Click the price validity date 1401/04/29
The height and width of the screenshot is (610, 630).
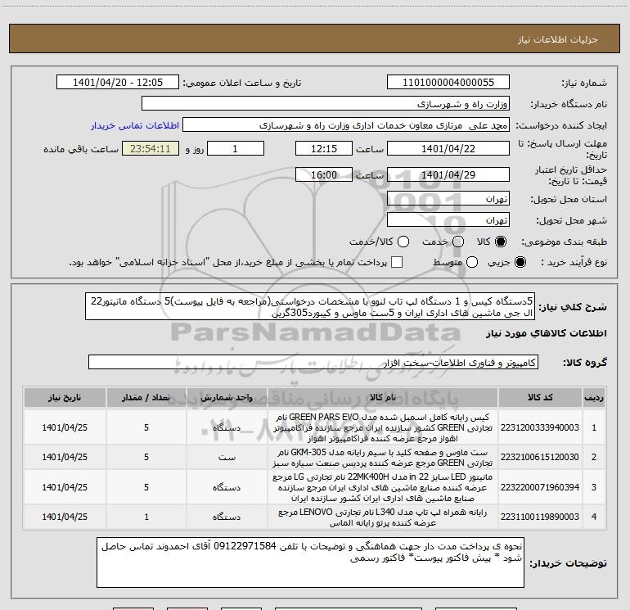click(448, 174)
